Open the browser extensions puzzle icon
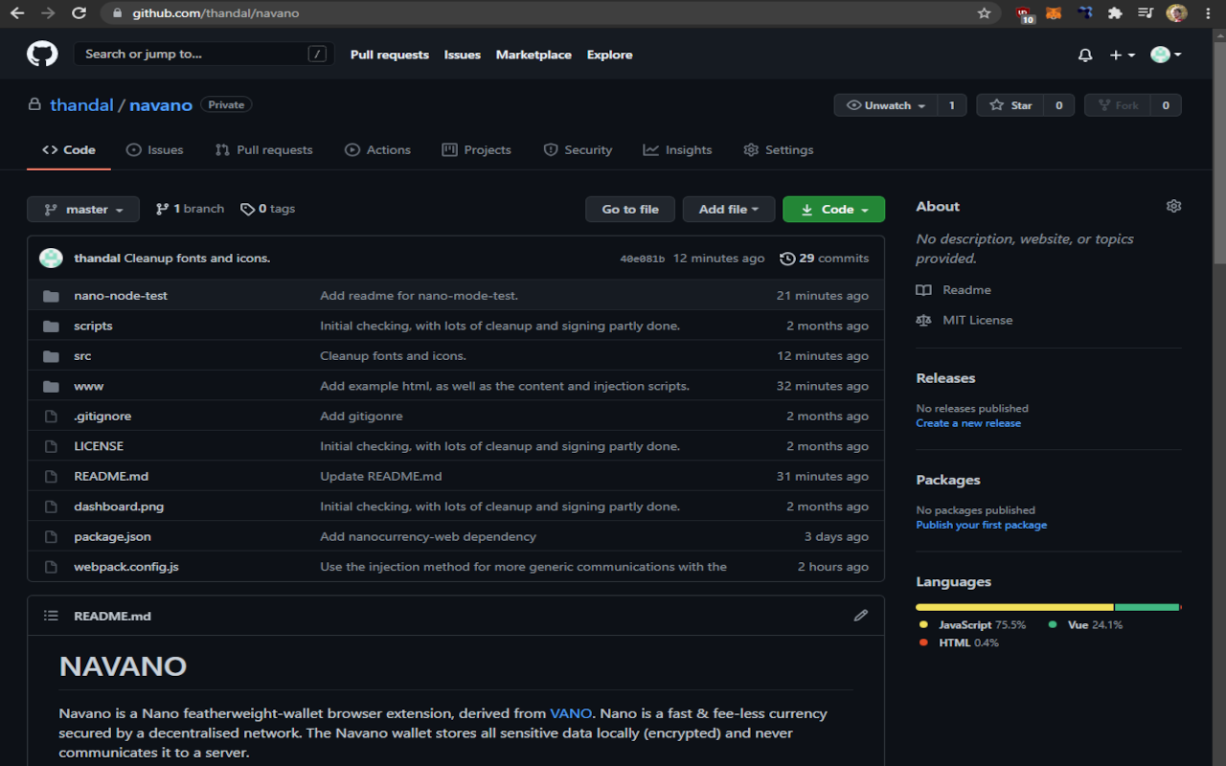1226x766 pixels. pos(1115,13)
